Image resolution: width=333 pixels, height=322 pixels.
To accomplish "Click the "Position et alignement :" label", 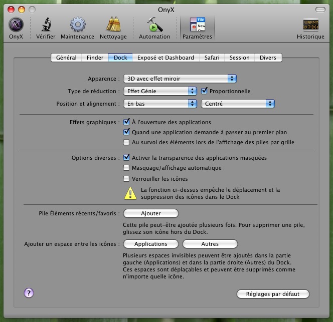I will 88,104.
